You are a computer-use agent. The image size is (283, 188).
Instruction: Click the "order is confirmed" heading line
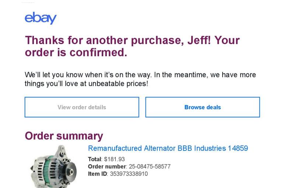point(76,53)
